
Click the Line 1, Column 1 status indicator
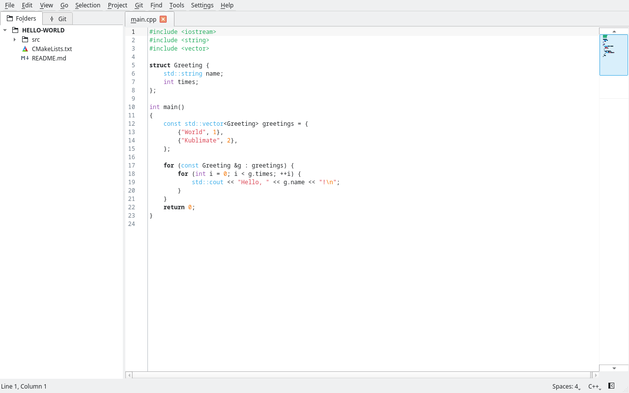tap(24, 387)
